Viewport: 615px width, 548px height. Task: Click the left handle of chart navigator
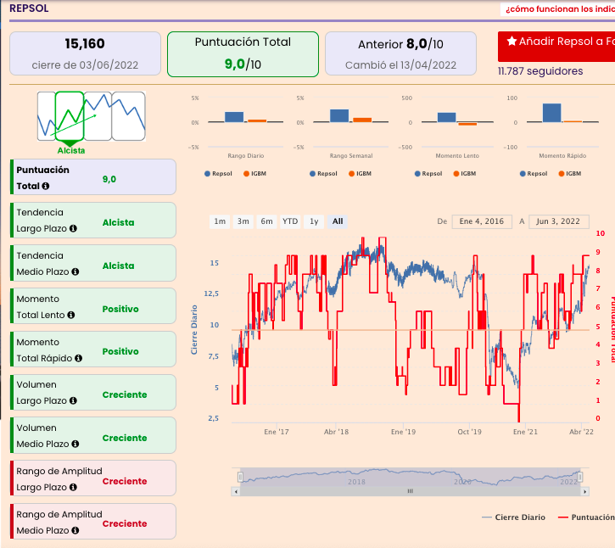click(240, 477)
